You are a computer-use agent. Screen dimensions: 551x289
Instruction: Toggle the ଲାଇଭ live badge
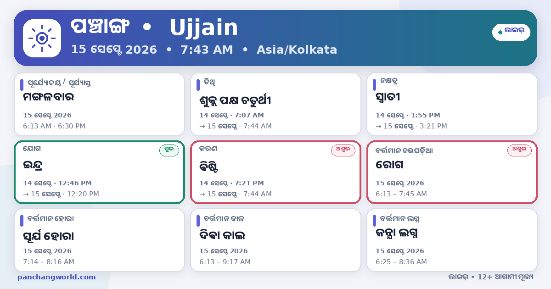[511, 32]
